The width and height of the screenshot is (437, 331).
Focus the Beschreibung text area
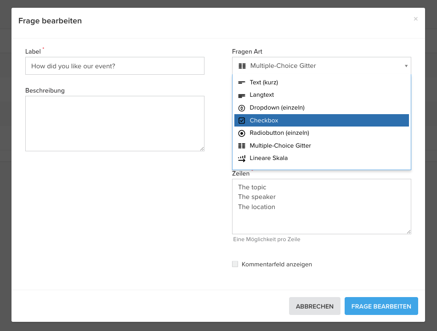[115, 123]
